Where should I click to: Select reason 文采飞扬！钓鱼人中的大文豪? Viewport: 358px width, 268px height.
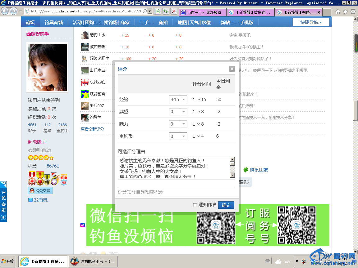pos(151,171)
